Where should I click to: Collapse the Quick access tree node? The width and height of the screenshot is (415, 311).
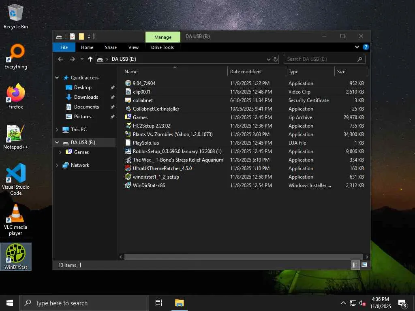tap(57, 77)
